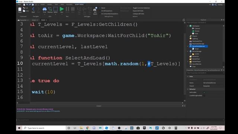
Task: Click Collapse All Folds
Action: click(138, 14)
